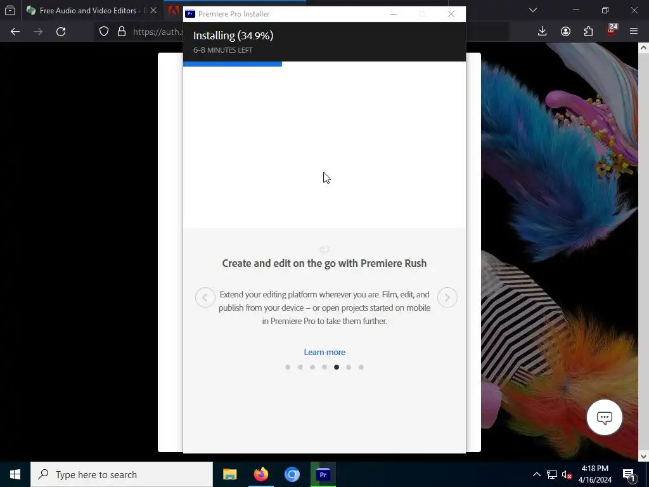The width and height of the screenshot is (649, 487).
Task: Open the Firefox recent browsing button in the tab strip
Action: (x=10, y=10)
